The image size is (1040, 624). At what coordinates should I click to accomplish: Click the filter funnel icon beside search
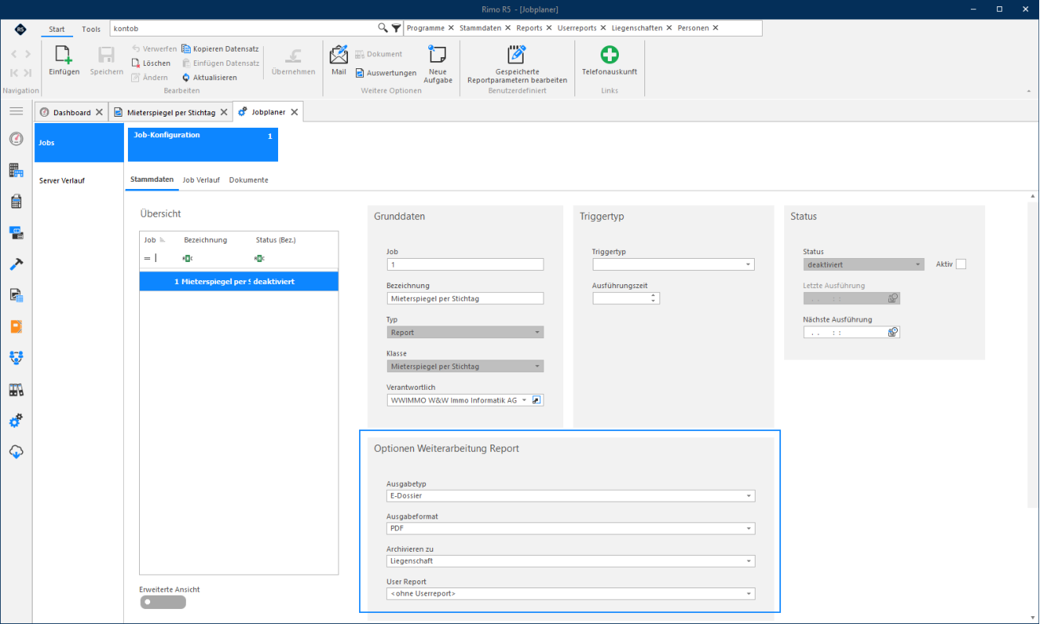[396, 28]
